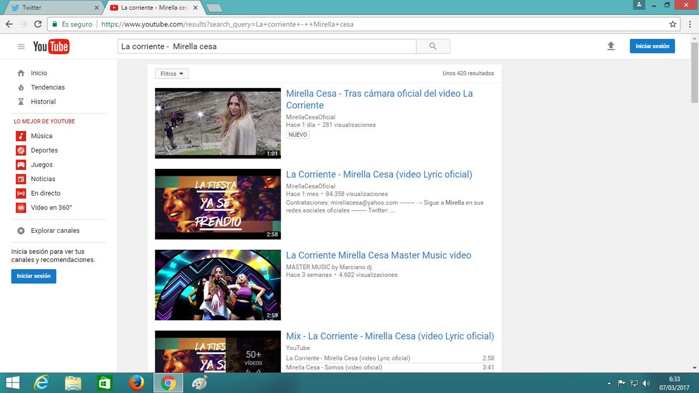Click the La Fiesta lyric video 2:58 thumbnail
This screenshot has width=699, height=393.
218,204
